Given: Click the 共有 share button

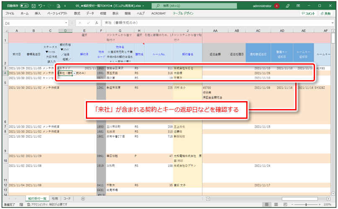Looking at the screenshot, I should point(325,13).
